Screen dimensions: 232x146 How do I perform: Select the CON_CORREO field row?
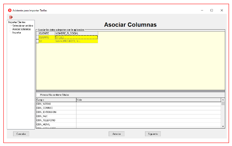click(129, 108)
